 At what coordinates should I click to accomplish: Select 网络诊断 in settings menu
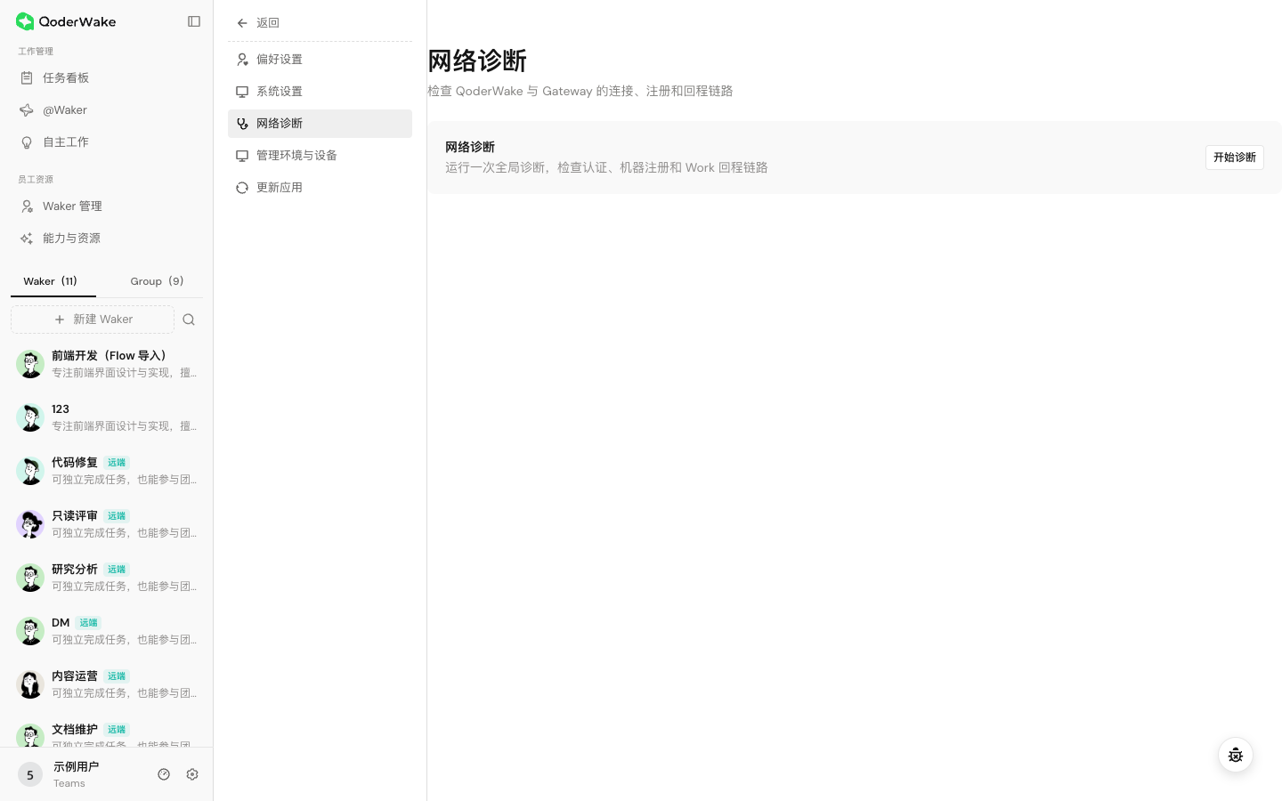[x=320, y=124]
